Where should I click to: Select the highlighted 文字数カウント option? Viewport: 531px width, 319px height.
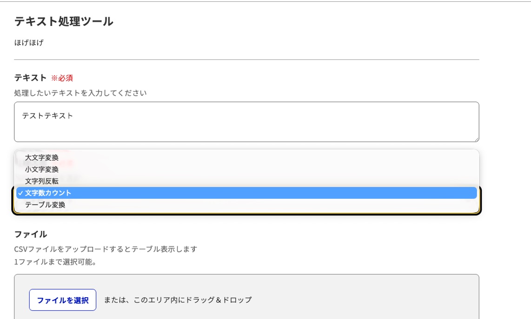point(48,193)
